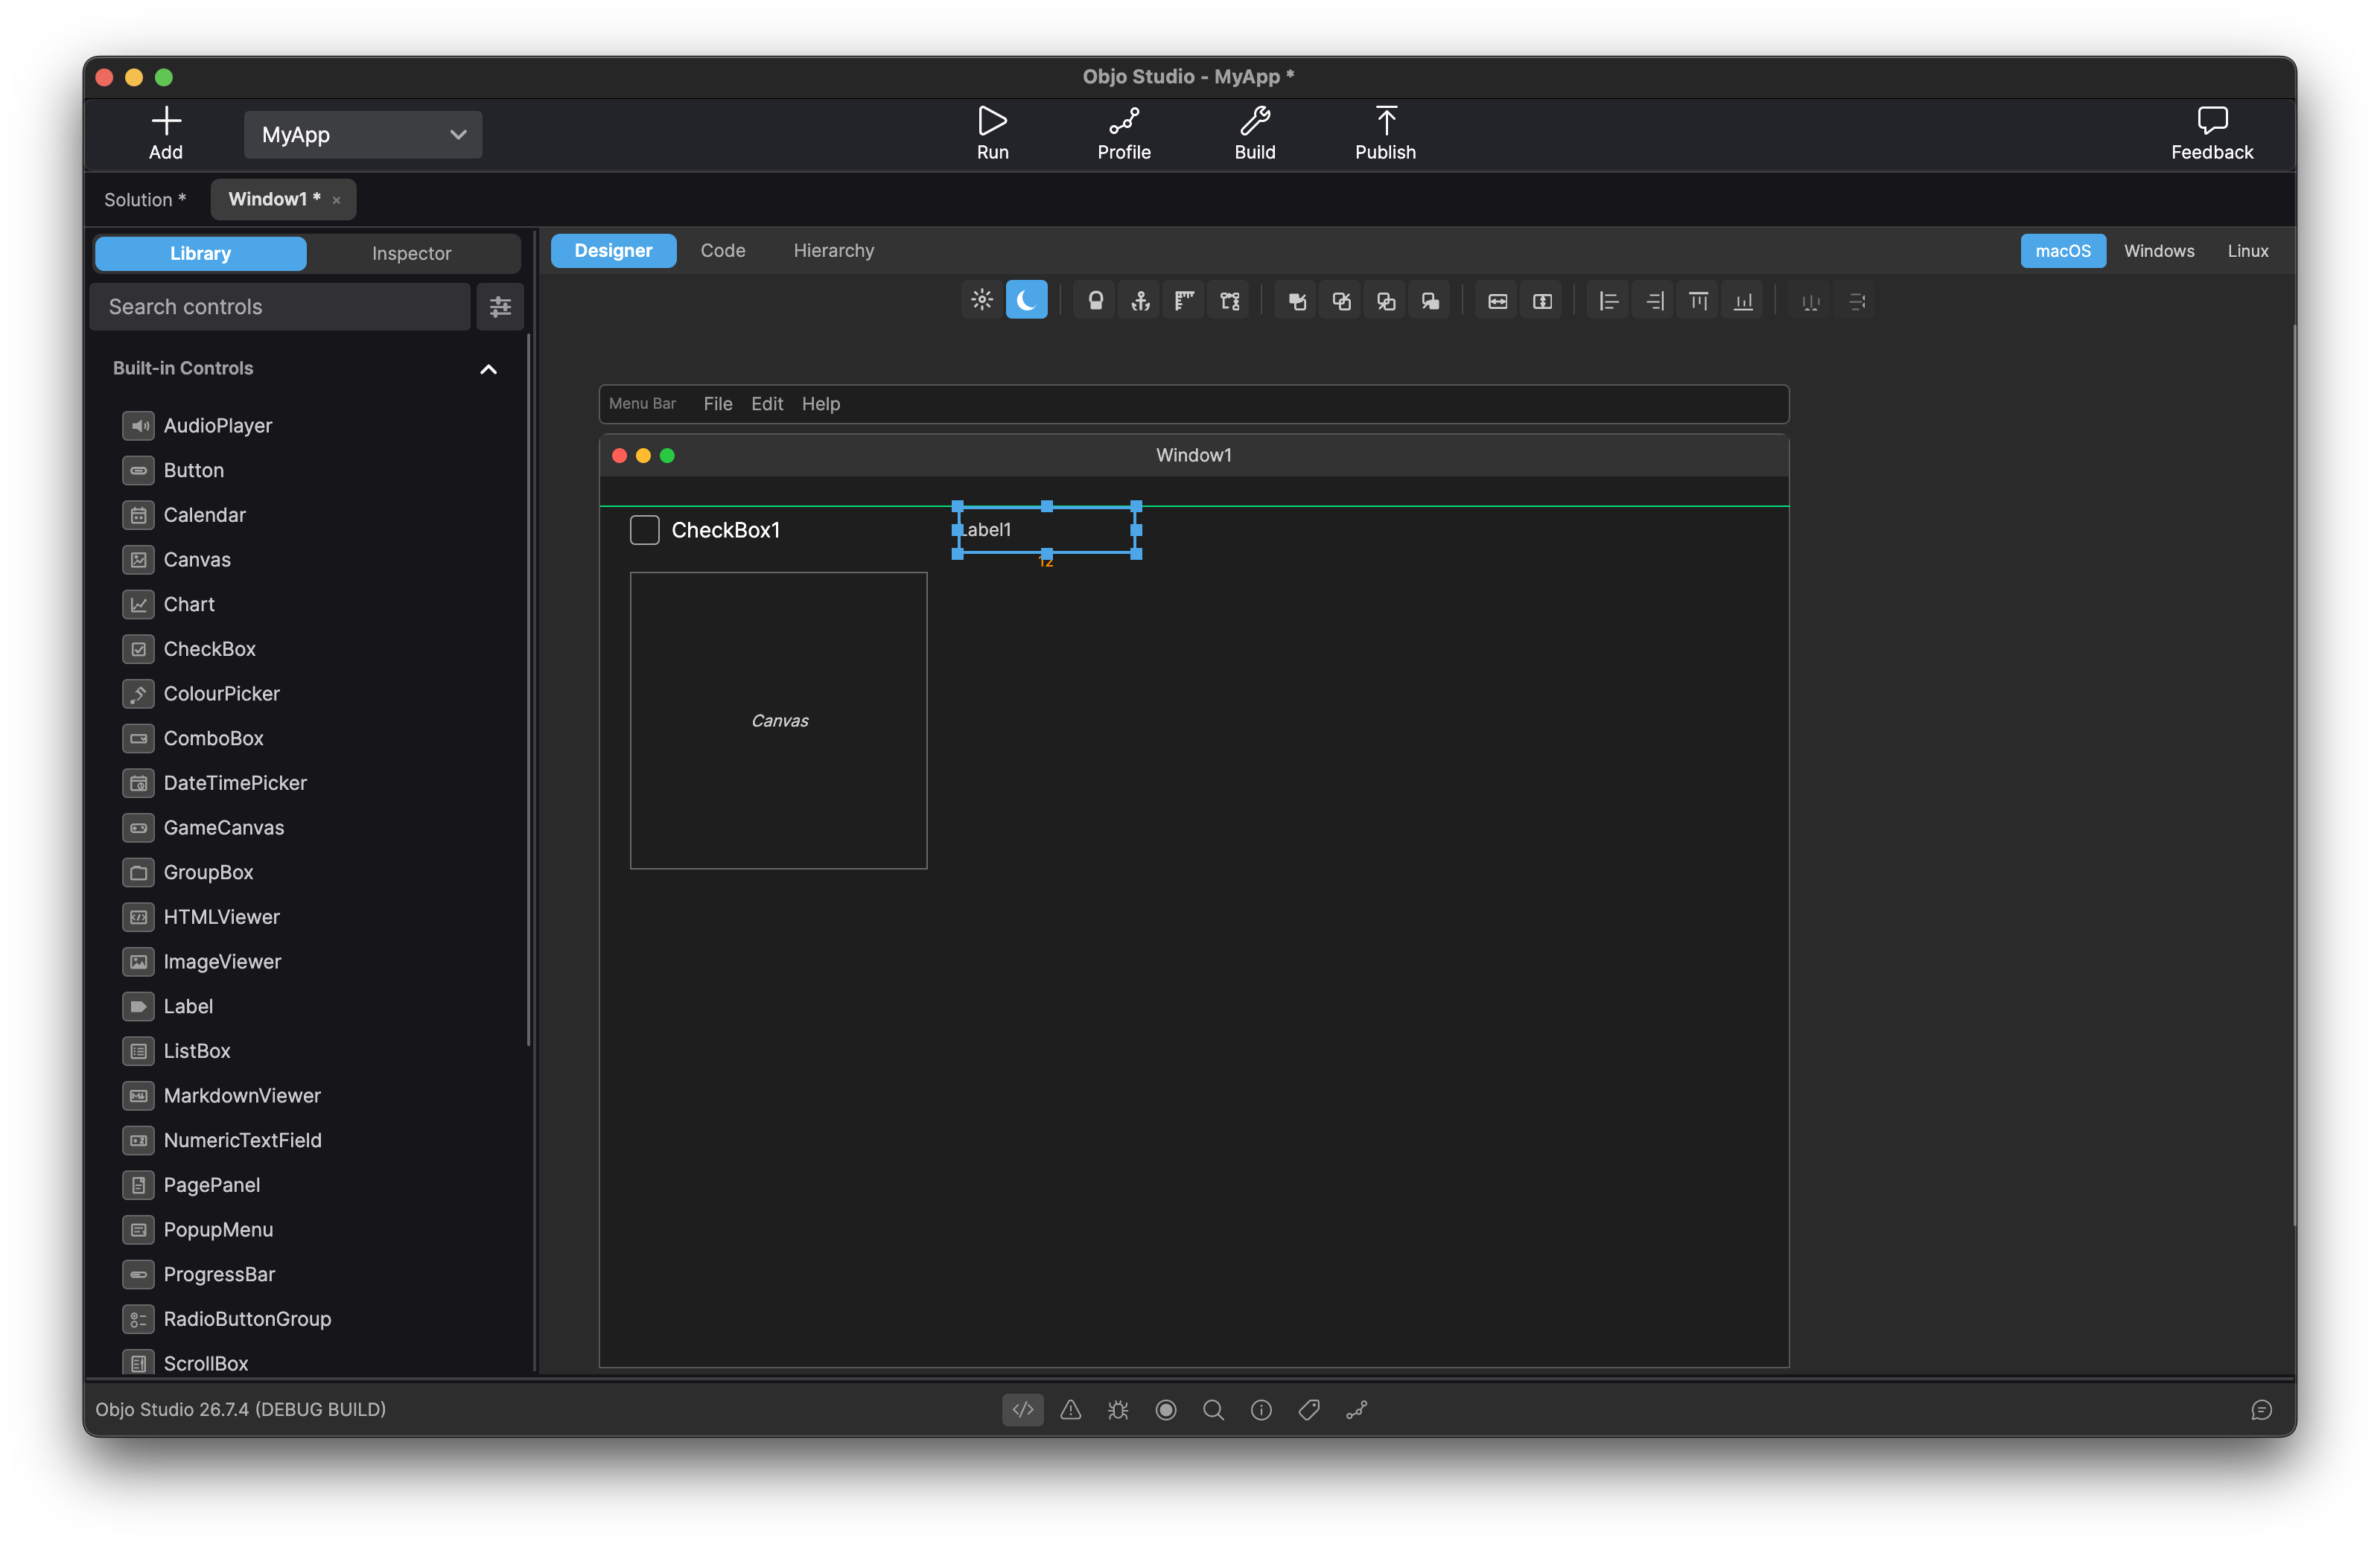The image size is (2380, 1547).
Task: Click the tag icon in status bar
Action: 1309,1409
